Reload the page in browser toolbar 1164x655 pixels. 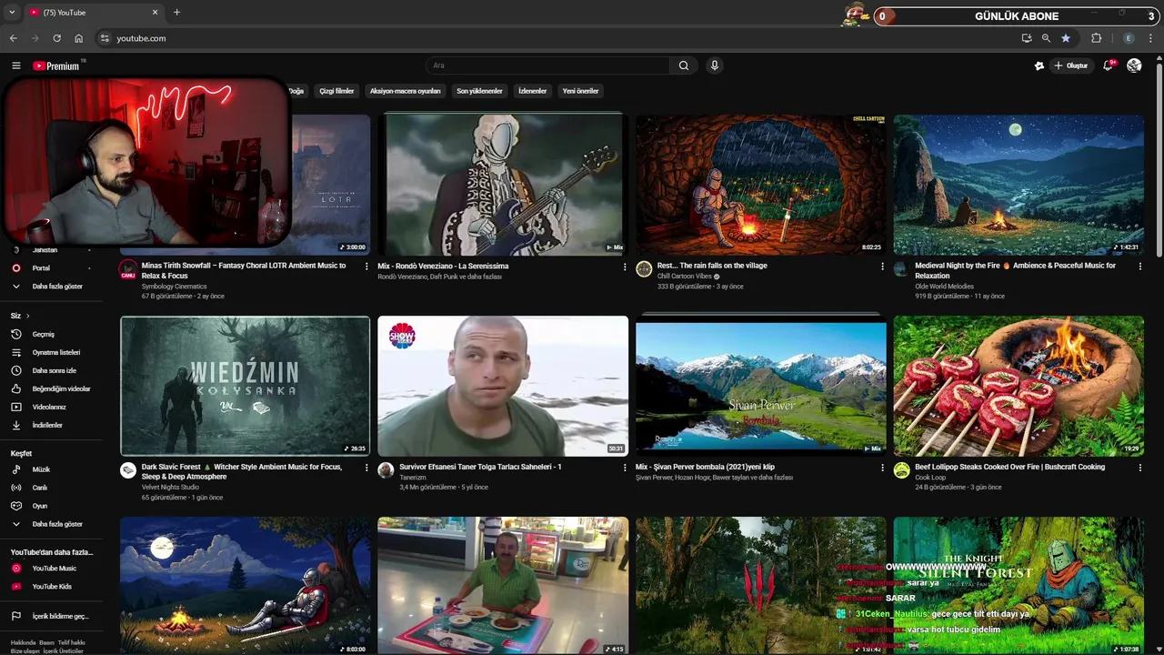pos(56,38)
